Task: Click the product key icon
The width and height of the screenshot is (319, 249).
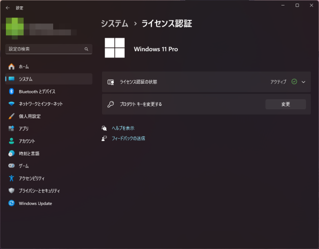Action: (x=111, y=104)
